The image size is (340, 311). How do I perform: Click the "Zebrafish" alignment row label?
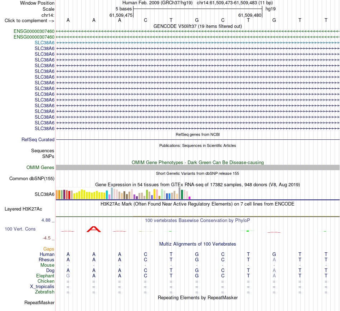point(45,292)
